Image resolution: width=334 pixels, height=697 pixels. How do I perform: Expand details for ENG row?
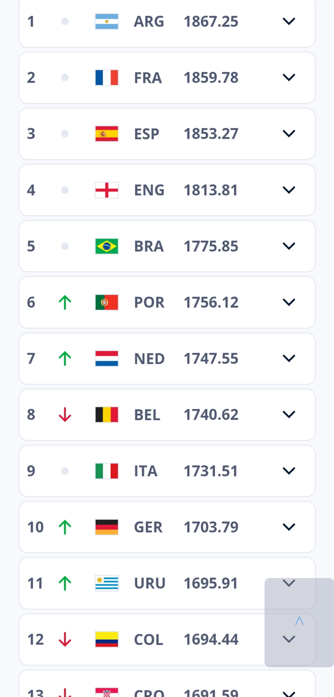point(289,190)
